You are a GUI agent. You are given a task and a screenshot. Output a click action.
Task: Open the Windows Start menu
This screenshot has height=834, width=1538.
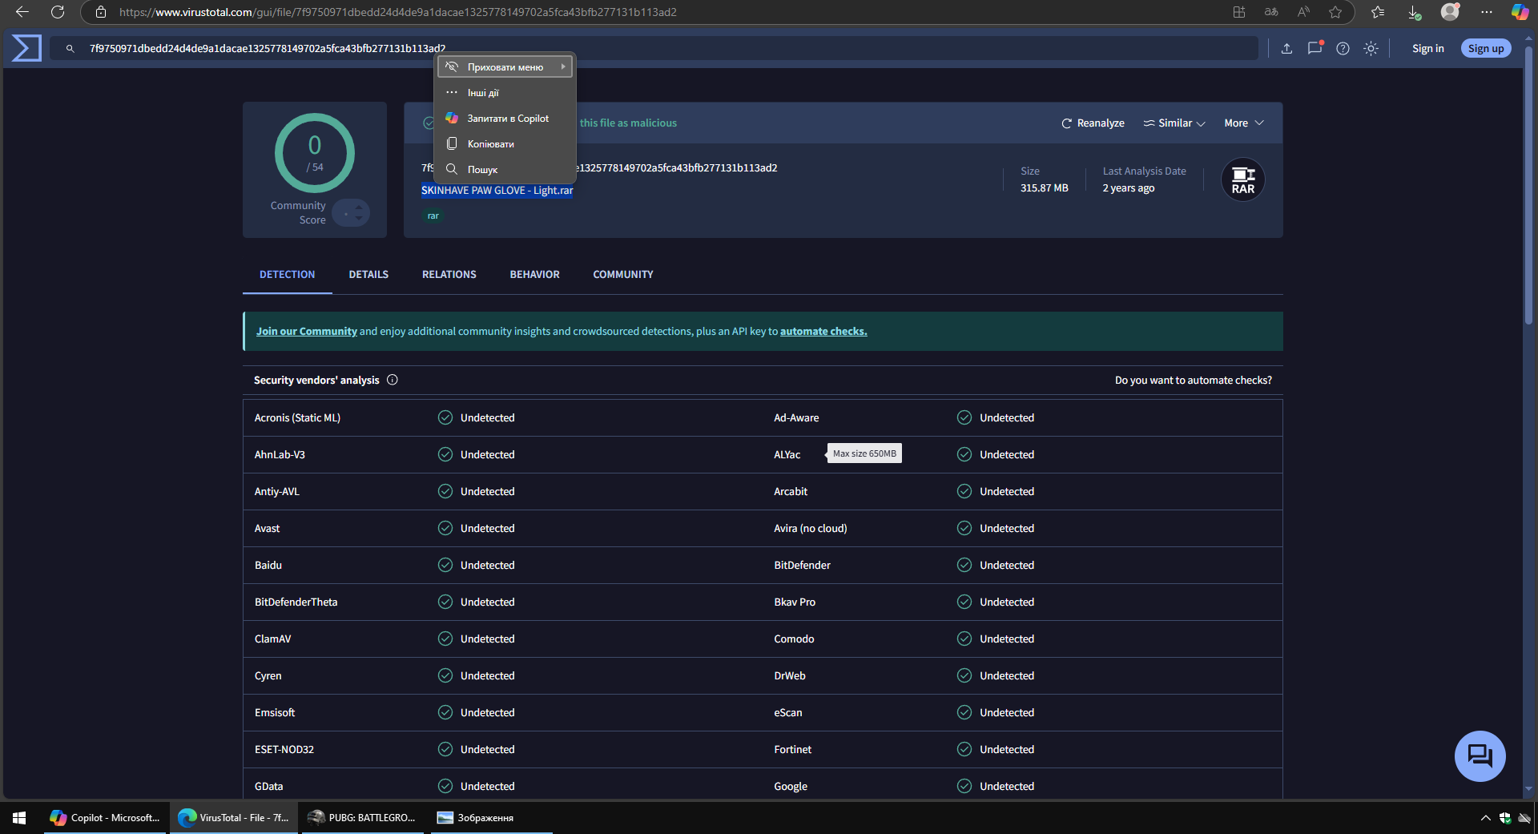(x=19, y=818)
